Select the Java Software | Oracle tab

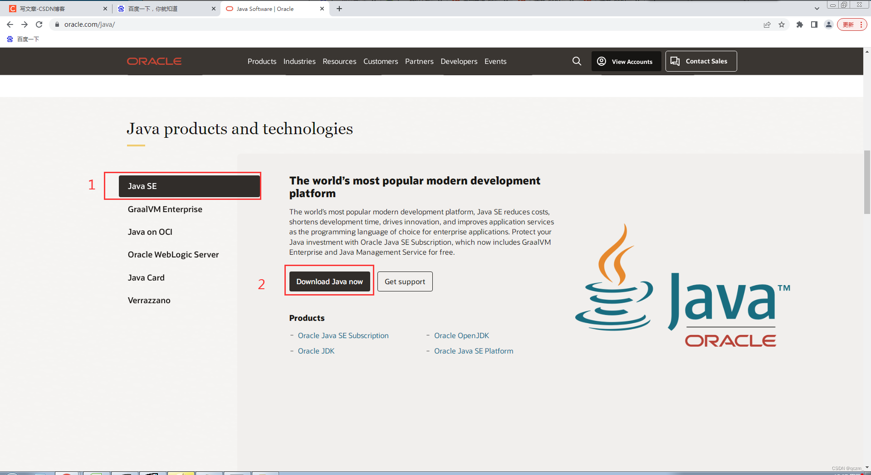pos(274,9)
